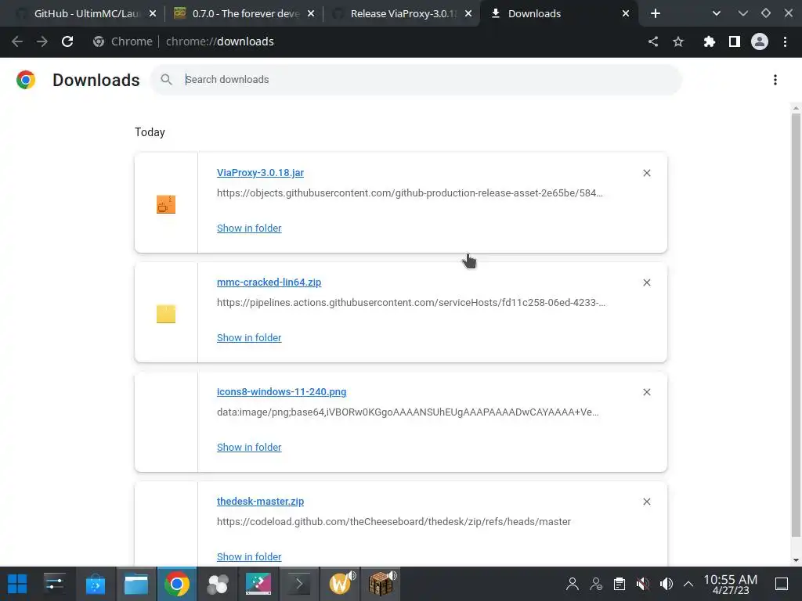Viewport: 802px width, 601px height.
Task: Toggle the side panel icon
Action: (x=735, y=41)
